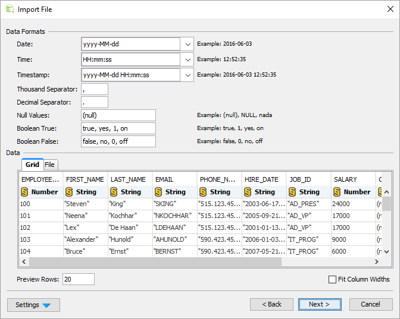Select the salary cell 6000

tap(354, 251)
